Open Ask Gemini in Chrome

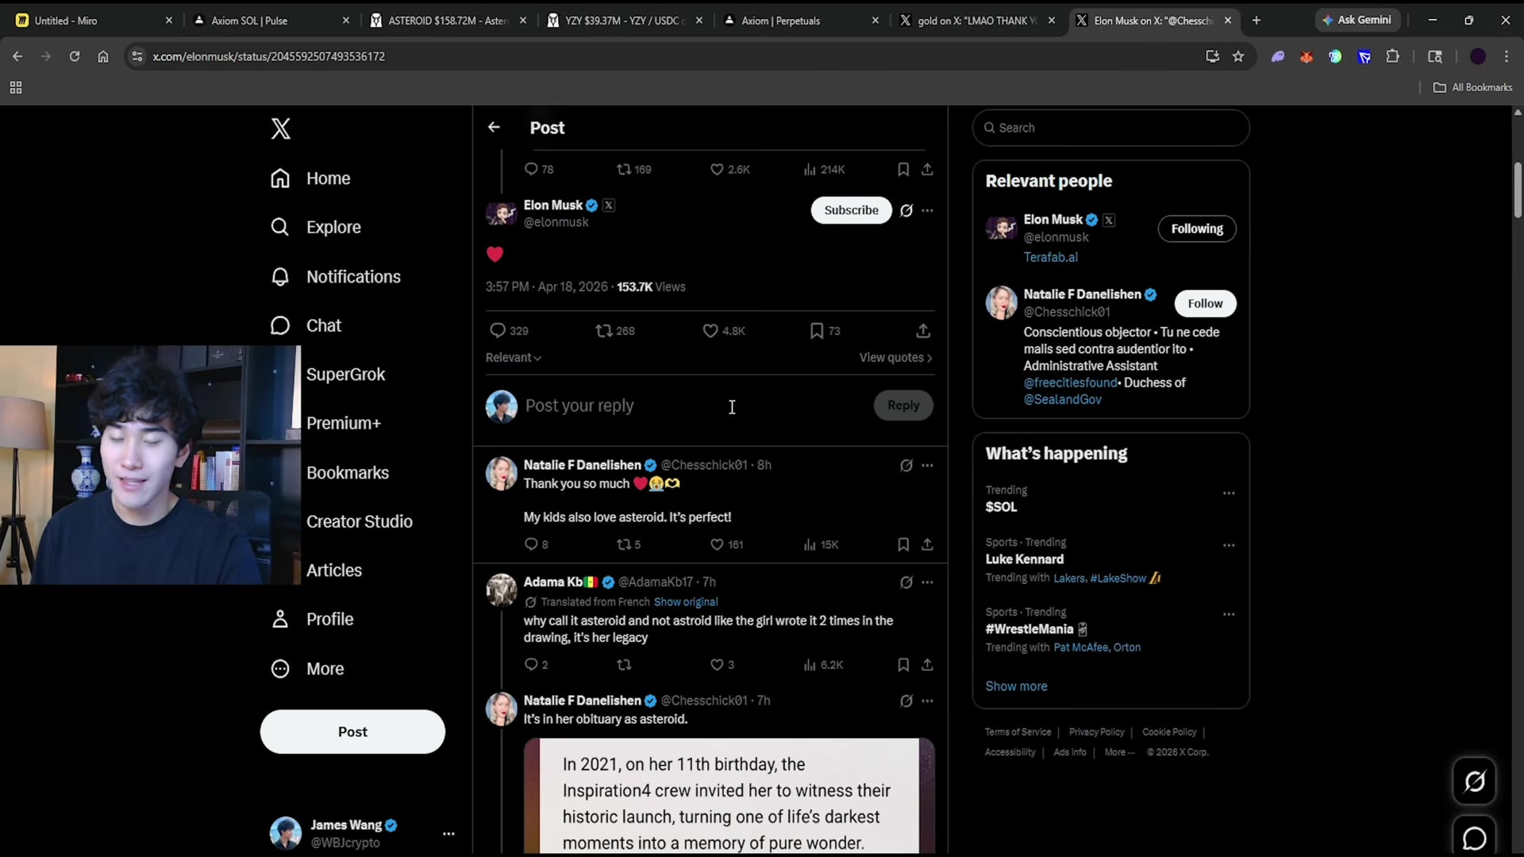click(x=1357, y=21)
